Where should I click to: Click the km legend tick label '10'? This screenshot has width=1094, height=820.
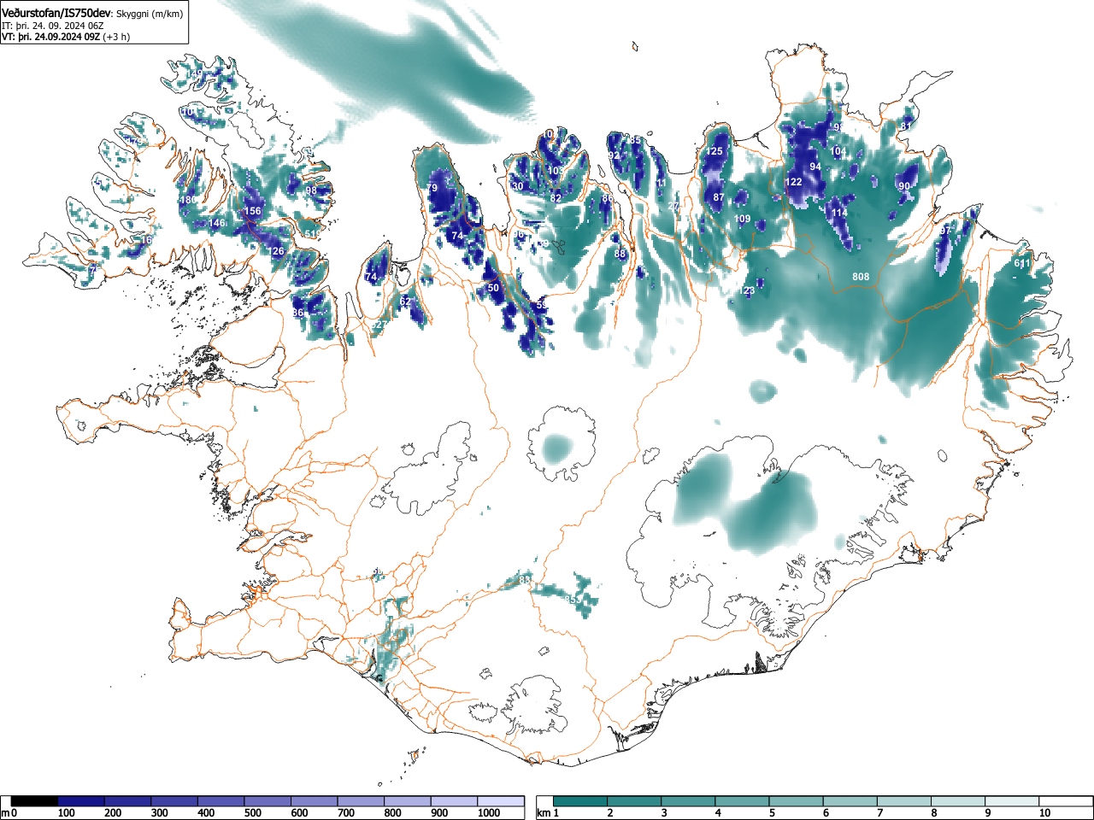coord(1044,813)
